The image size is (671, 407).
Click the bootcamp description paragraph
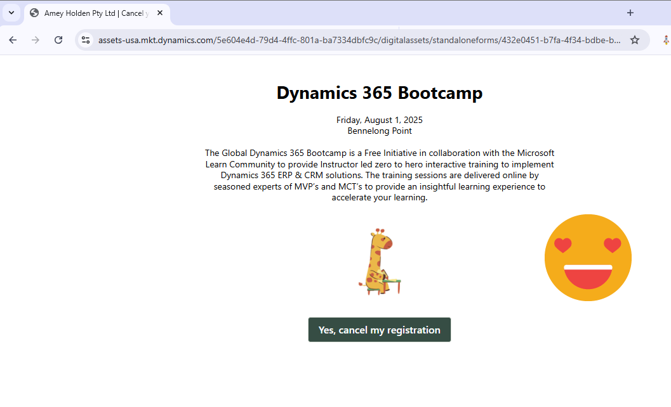tap(380, 175)
